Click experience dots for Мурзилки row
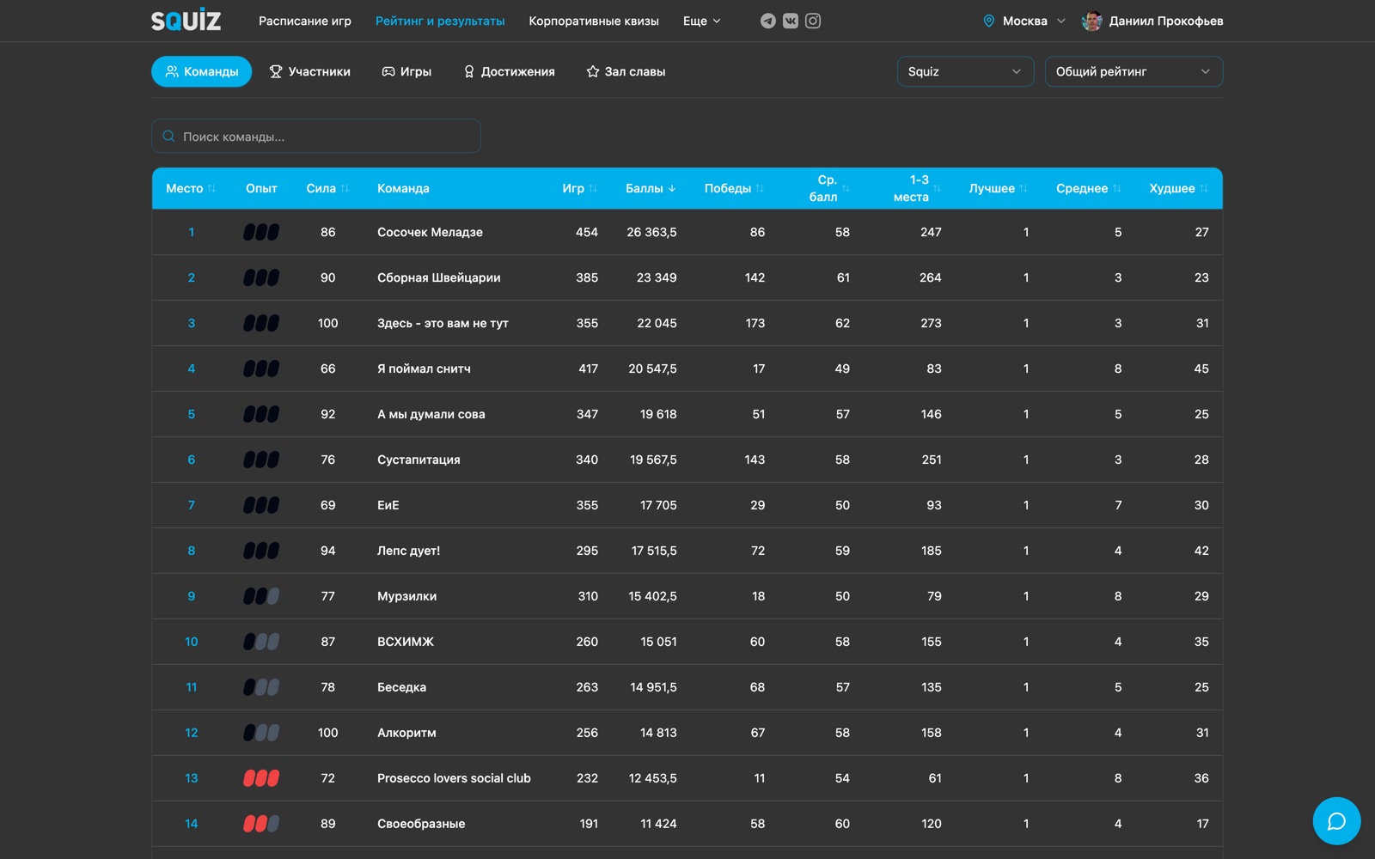This screenshot has width=1375, height=859. [261, 596]
